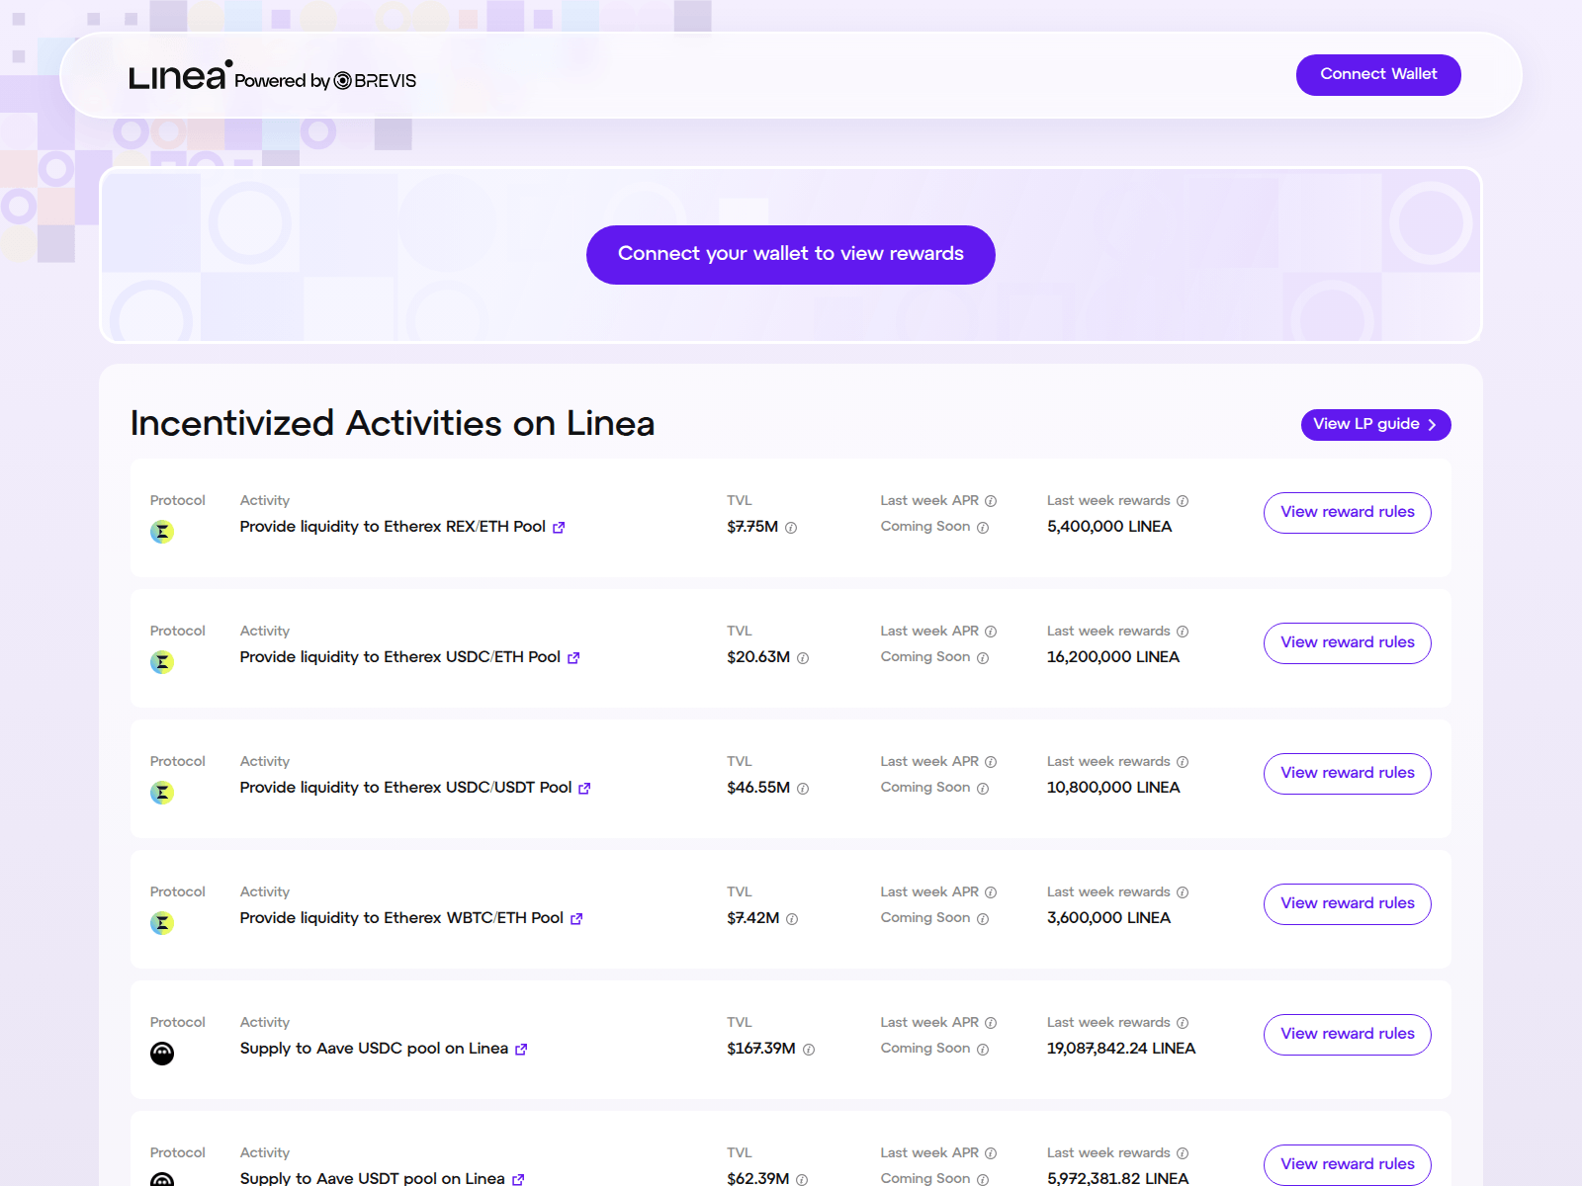Click Aave protocol icon in USDC pool row
The image size is (1582, 1186).
[162, 1054]
